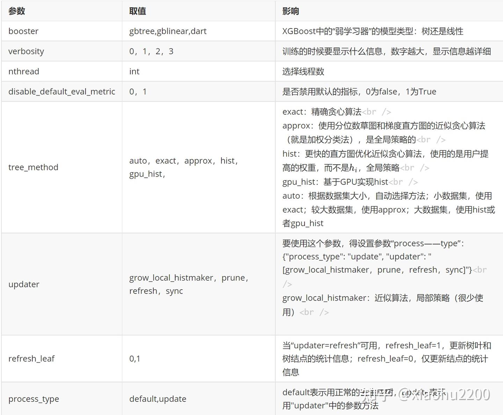Select the refresh_leaf row label
The height and width of the screenshot is (415, 503).
[x=31, y=358]
